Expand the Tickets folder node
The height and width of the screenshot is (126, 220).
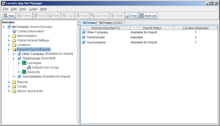[9, 87]
